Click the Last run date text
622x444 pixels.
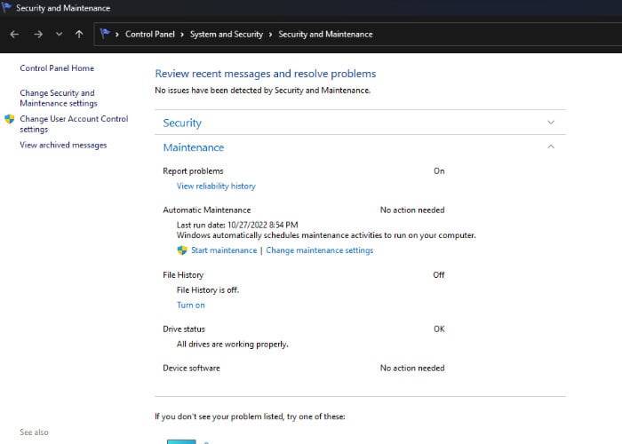click(237, 225)
